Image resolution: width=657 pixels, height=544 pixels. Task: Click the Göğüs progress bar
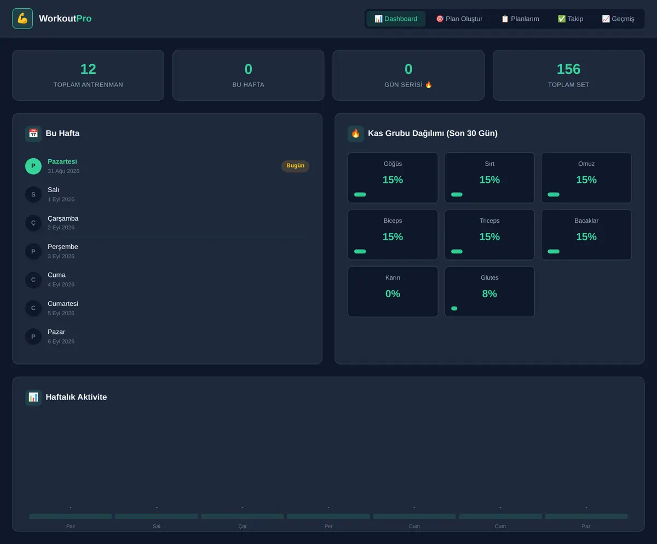point(360,194)
